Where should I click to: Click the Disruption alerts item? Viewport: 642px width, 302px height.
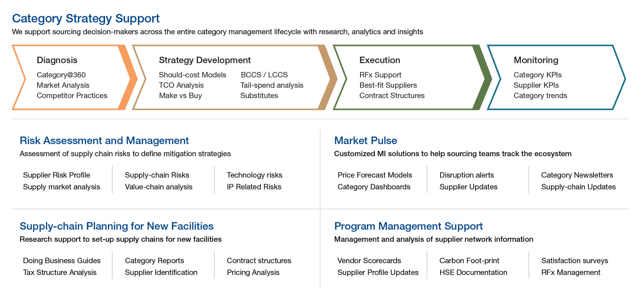tap(467, 175)
